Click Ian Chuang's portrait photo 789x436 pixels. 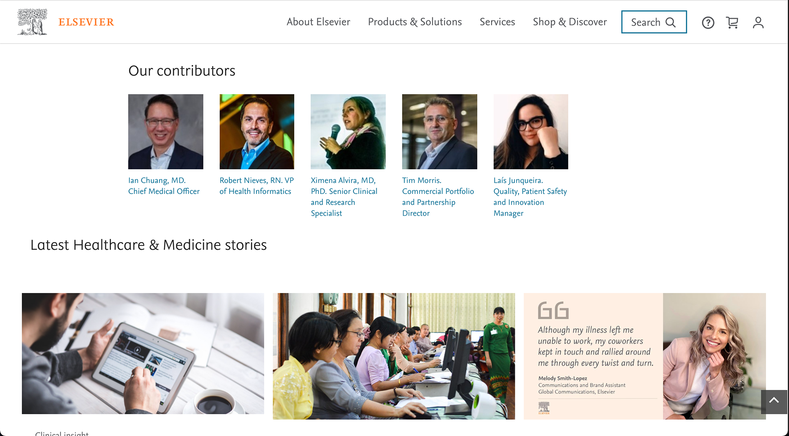166,131
